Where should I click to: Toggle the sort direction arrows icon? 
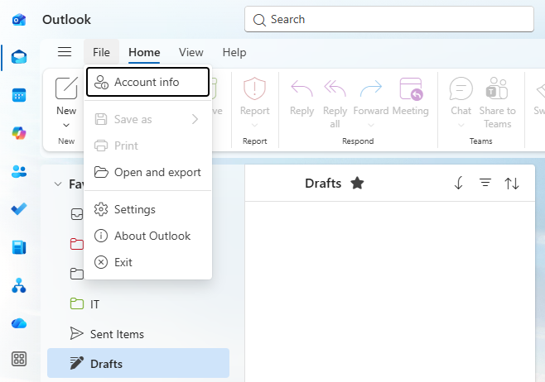[512, 184]
